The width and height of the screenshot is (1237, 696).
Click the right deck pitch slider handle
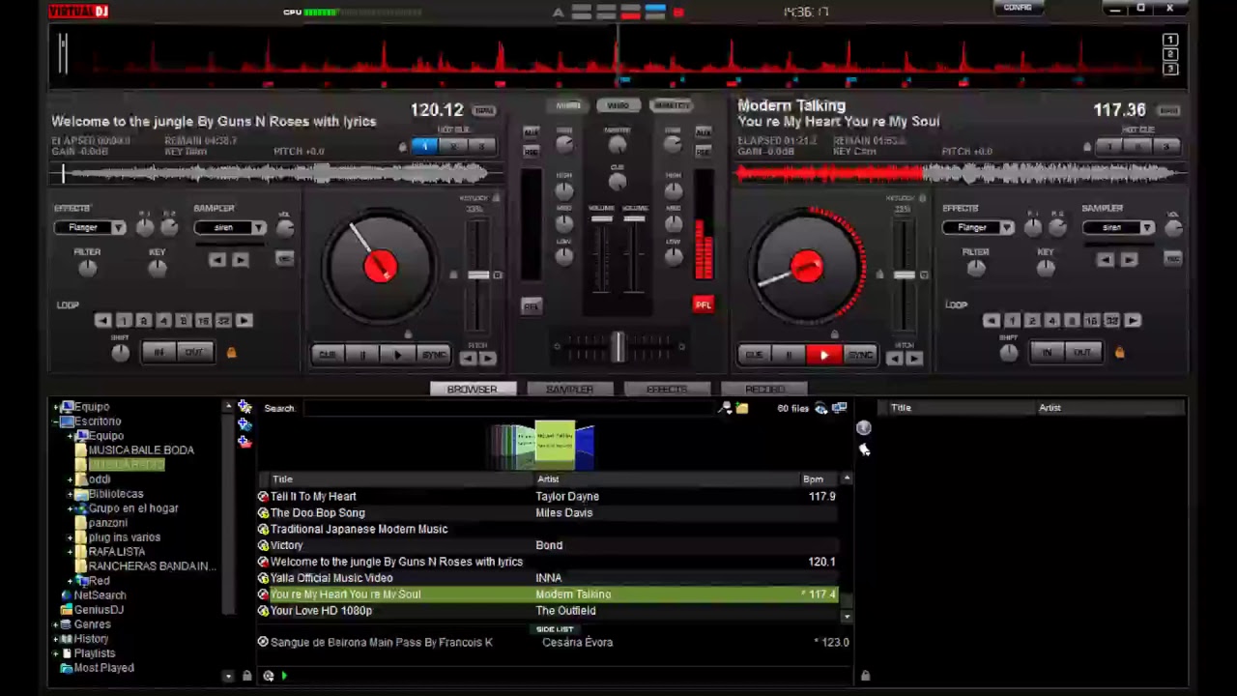click(904, 275)
